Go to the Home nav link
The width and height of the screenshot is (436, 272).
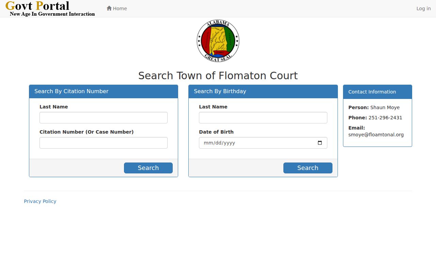[117, 8]
